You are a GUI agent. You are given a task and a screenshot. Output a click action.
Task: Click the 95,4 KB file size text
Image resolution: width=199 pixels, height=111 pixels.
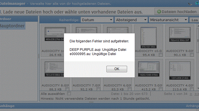[x=149, y=55]
